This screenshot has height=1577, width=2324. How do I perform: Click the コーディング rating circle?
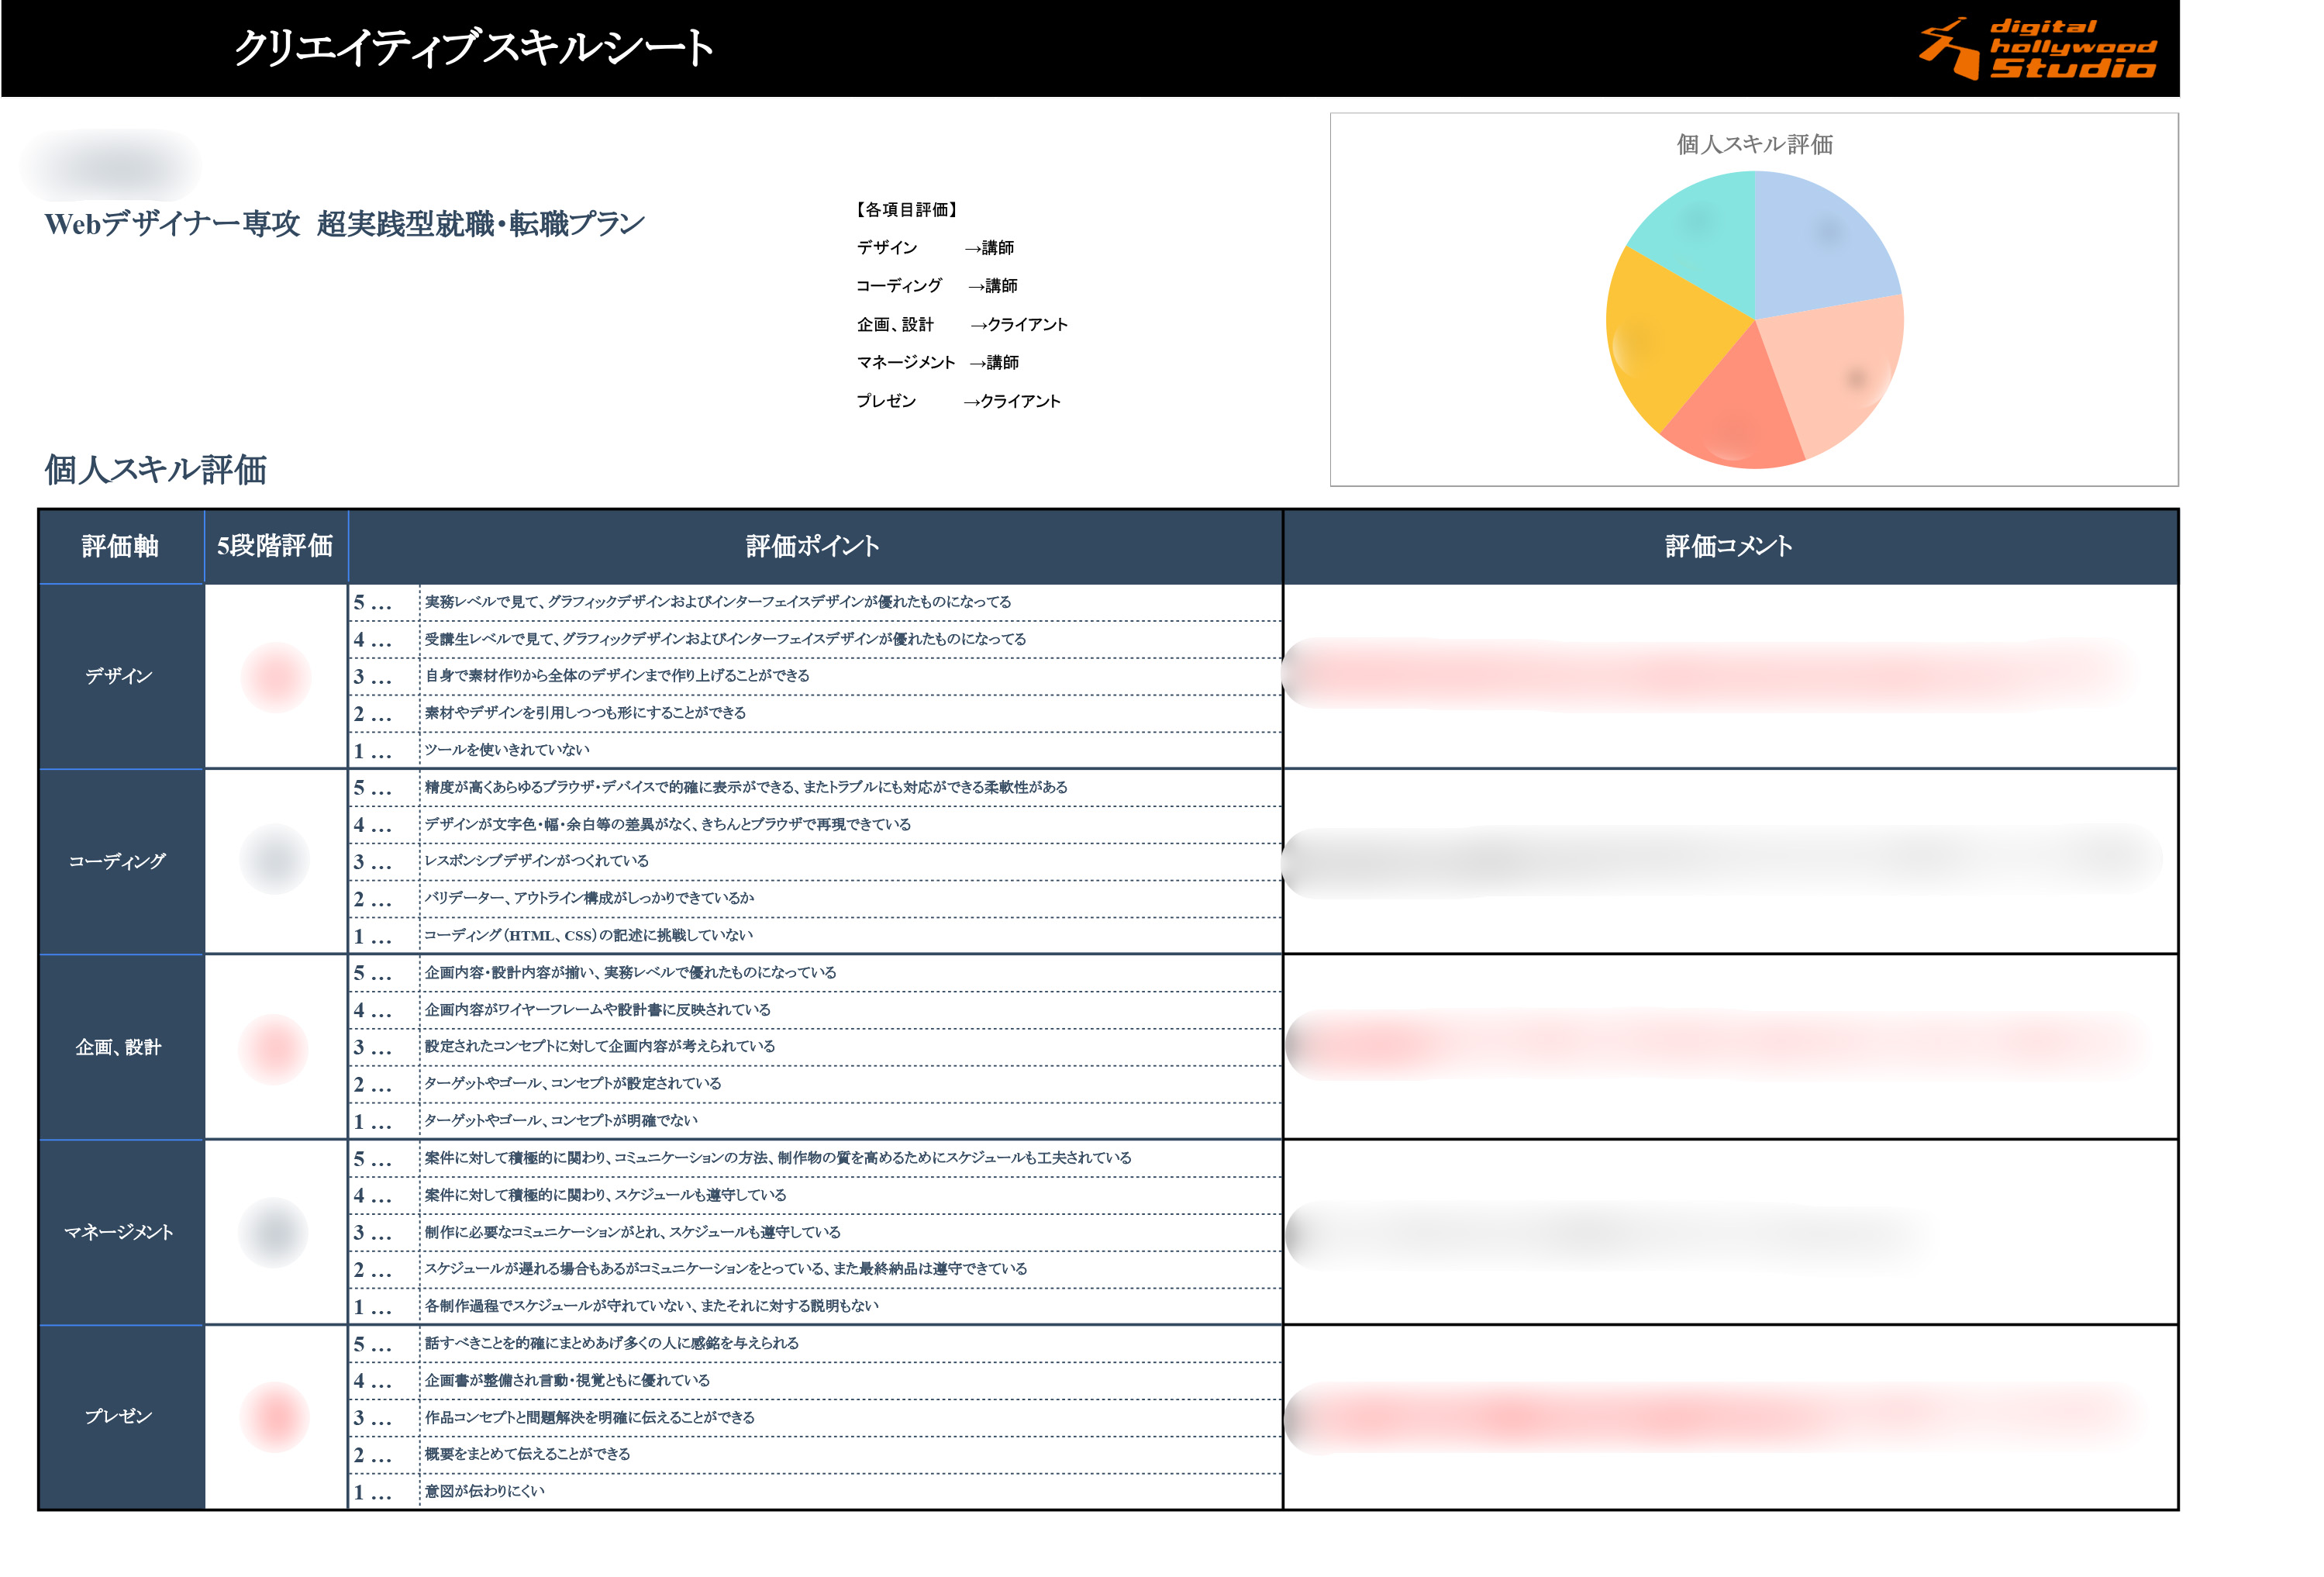[x=274, y=859]
